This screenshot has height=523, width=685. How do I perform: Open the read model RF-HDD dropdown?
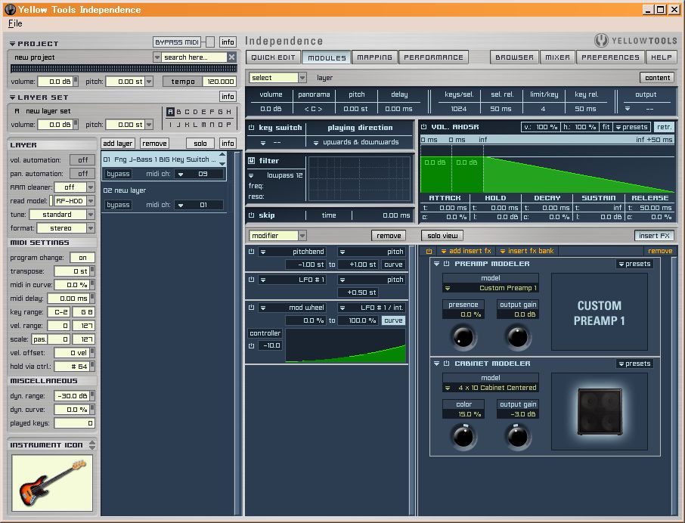click(91, 201)
